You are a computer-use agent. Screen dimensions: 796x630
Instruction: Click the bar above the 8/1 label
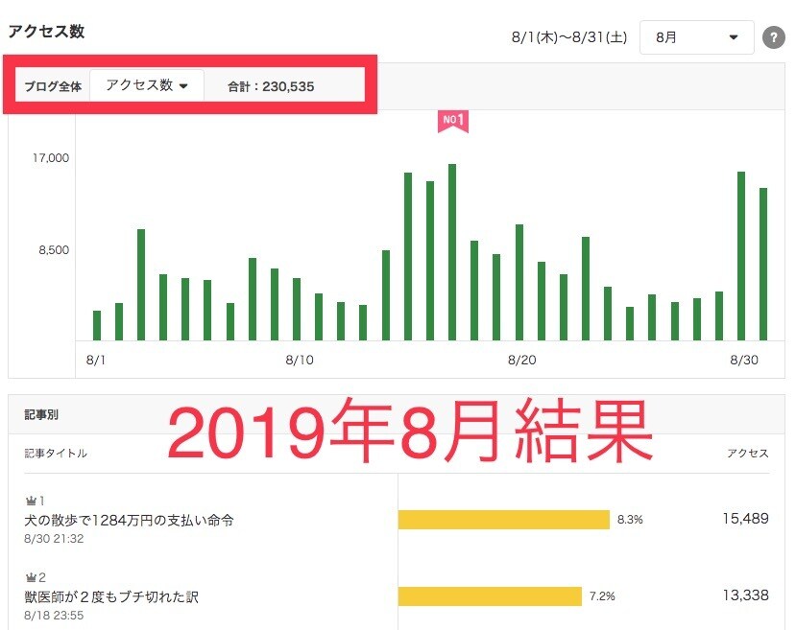(x=97, y=325)
